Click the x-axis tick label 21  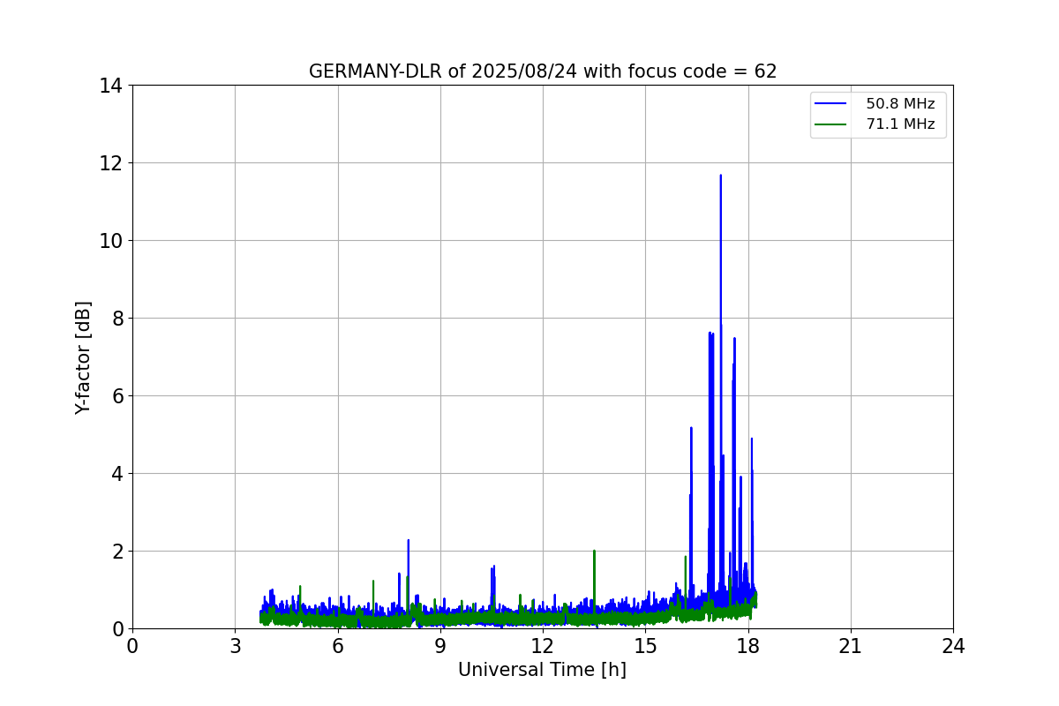(x=851, y=646)
